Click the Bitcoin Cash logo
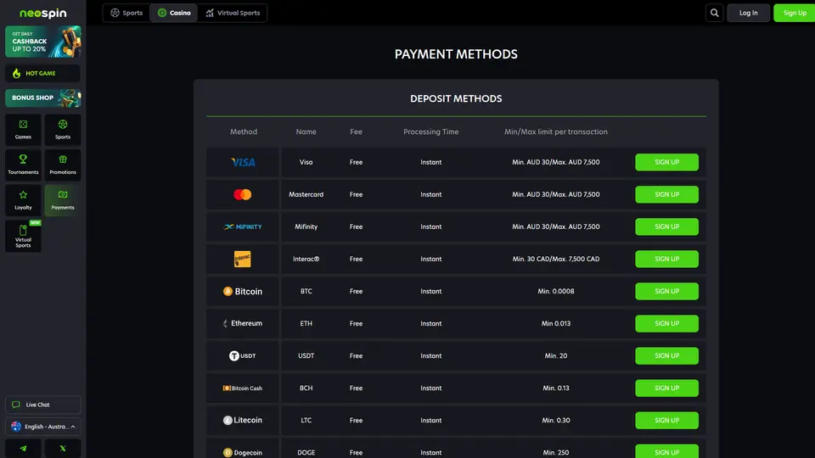The height and width of the screenshot is (458, 815). pos(243,388)
